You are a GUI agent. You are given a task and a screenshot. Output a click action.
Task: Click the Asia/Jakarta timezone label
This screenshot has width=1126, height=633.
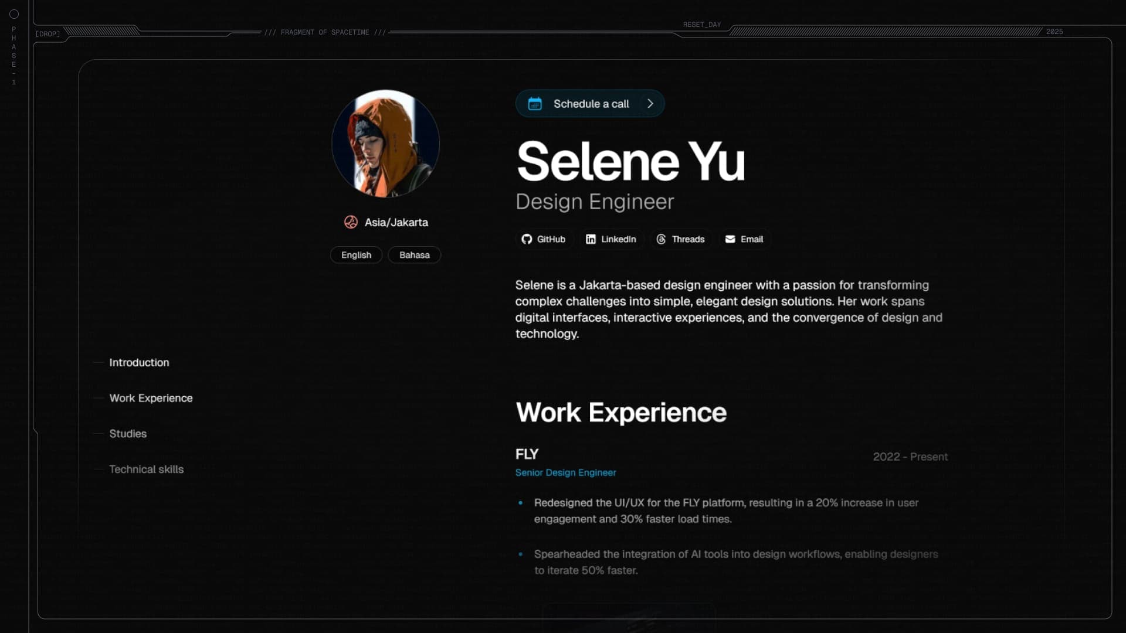(x=396, y=222)
